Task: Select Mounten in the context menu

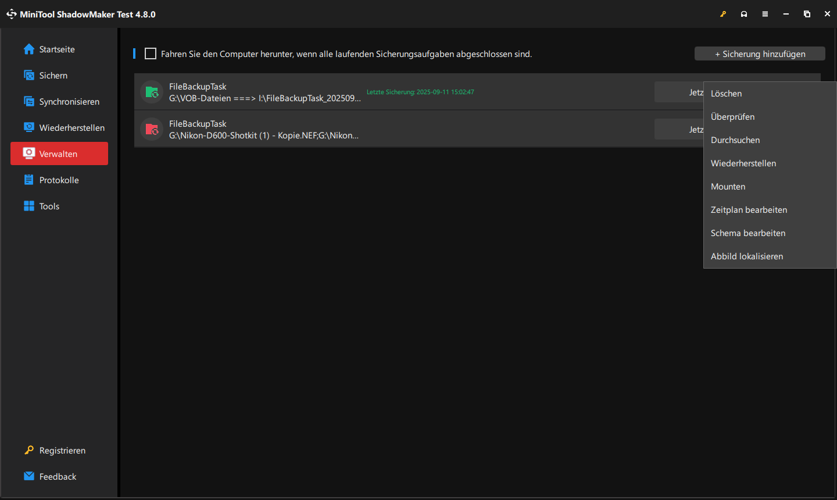Action: (x=770, y=187)
